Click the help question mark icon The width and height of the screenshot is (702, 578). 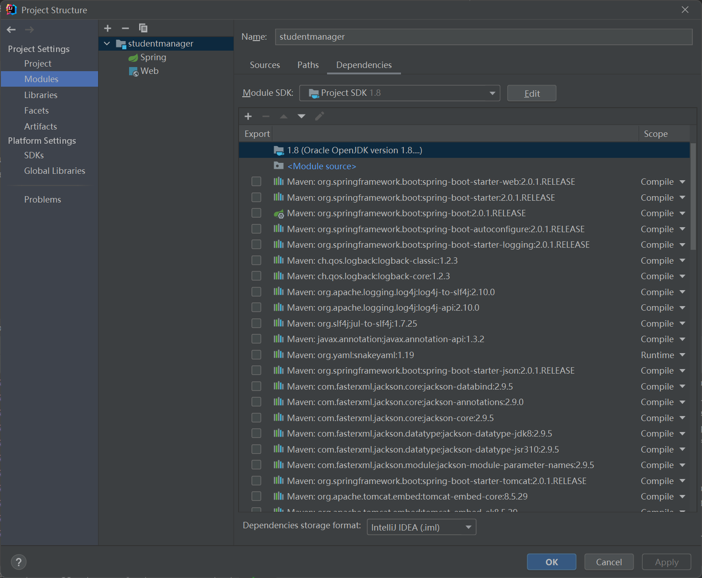(19, 562)
